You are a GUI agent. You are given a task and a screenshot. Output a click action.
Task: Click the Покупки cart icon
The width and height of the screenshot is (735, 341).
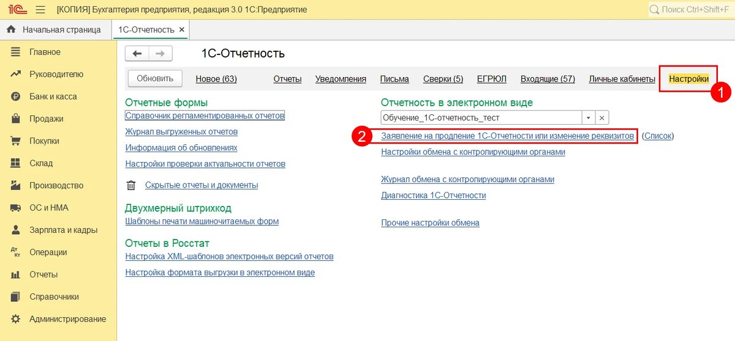tap(16, 141)
